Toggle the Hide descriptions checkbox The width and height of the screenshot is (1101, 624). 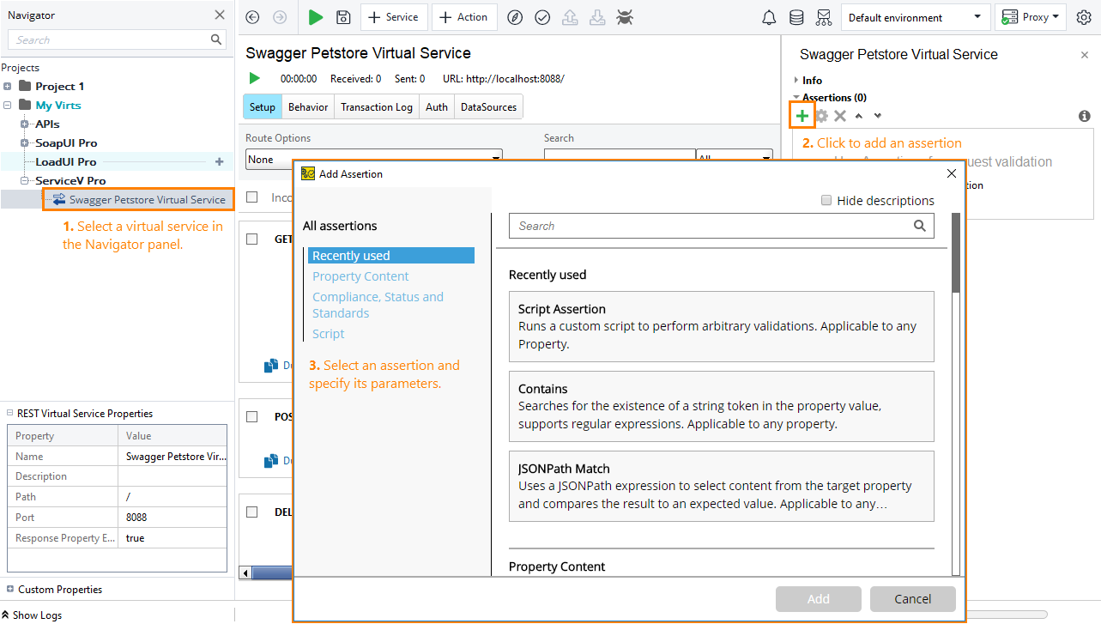coord(826,200)
